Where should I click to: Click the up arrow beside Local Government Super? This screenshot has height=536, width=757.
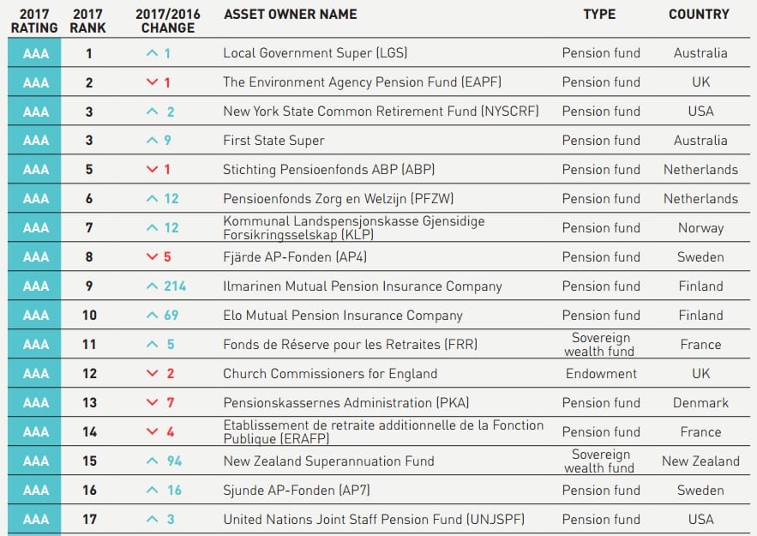[x=153, y=53]
